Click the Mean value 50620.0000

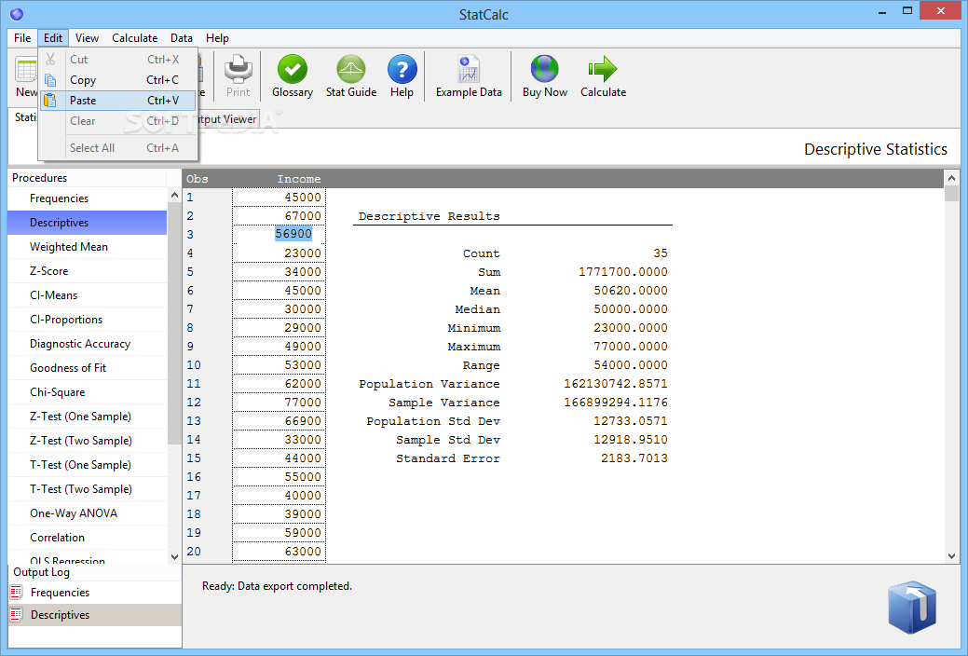point(631,291)
